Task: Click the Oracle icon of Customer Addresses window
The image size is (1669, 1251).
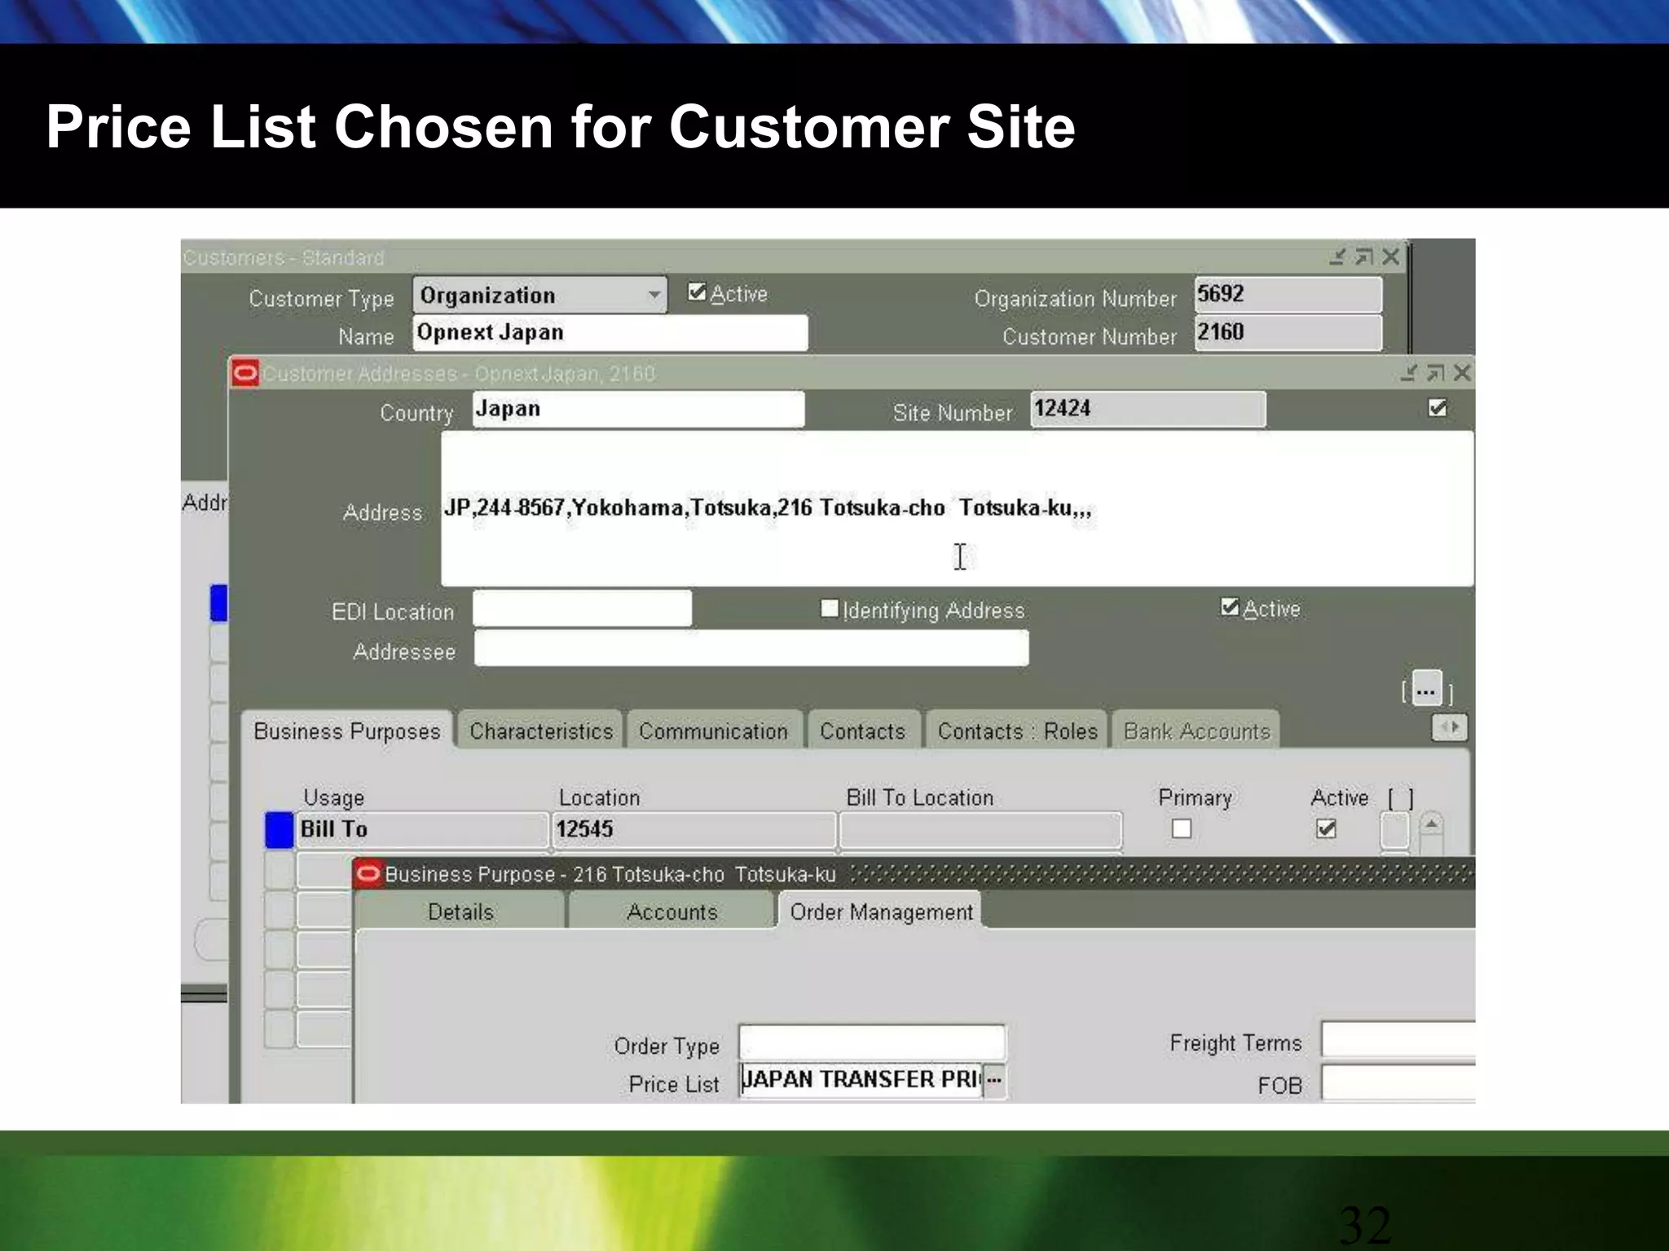Action: pyautogui.click(x=245, y=373)
